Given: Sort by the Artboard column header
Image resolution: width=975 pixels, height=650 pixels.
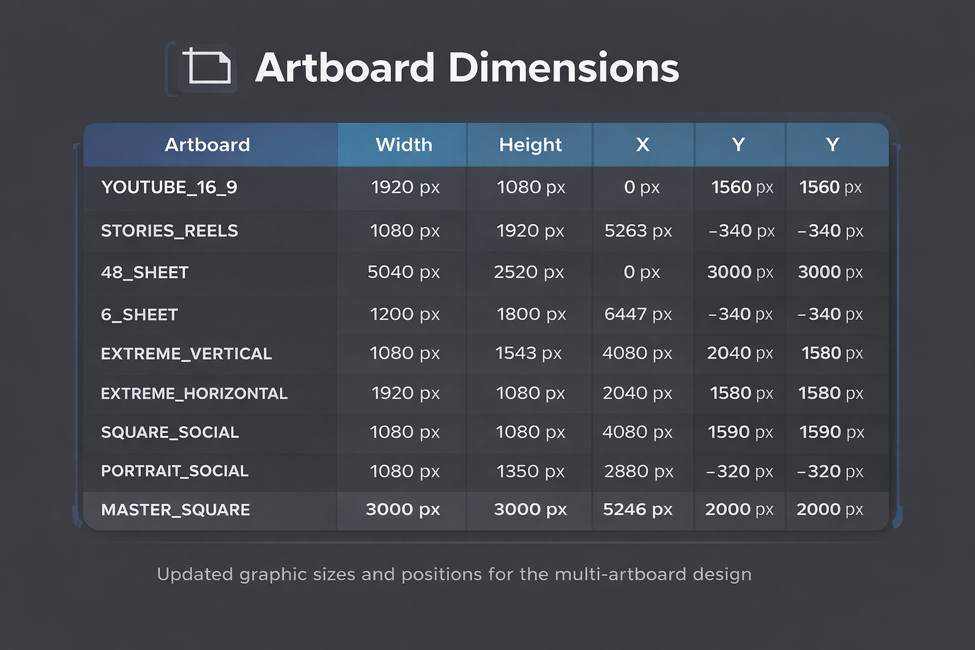Looking at the screenshot, I should coord(208,145).
